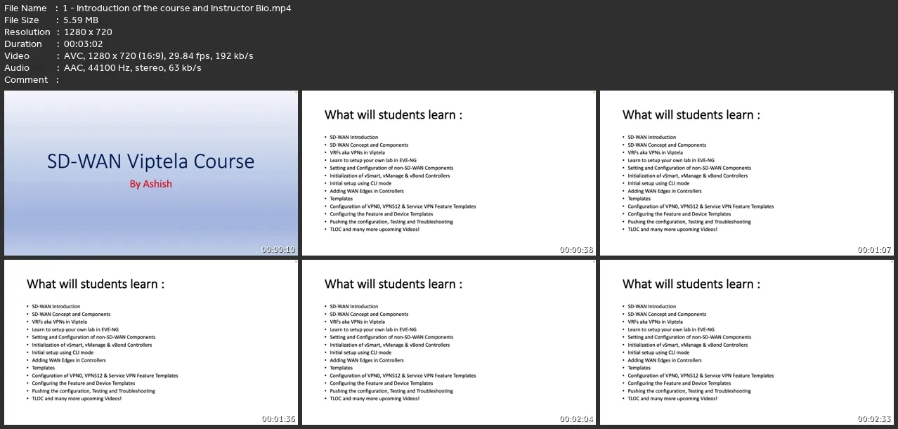Open the thumbnail timestamped 00:02:04
The width and height of the screenshot is (898, 429).
click(449, 342)
